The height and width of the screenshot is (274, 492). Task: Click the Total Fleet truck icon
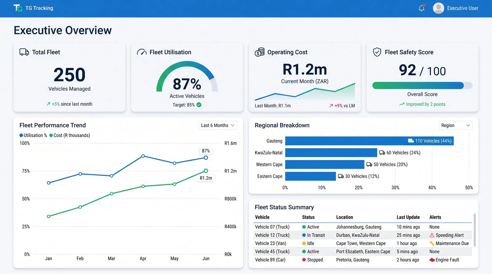click(x=24, y=52)
